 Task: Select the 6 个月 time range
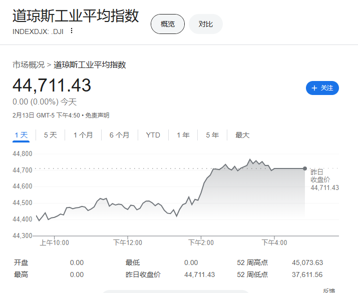tap(119, 135)
